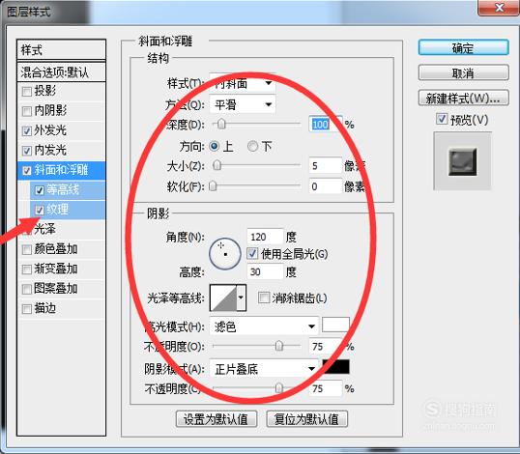Viewport: 520px width, 454px height.
Task: Click the 深度 value field showing 100
Action: 326,124
